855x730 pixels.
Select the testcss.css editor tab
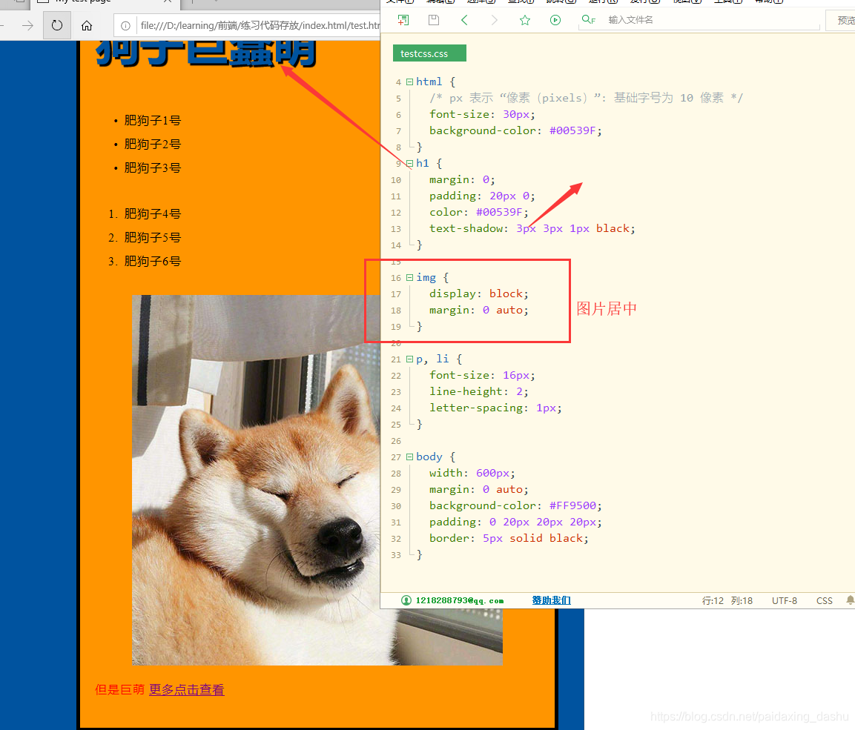429,53
